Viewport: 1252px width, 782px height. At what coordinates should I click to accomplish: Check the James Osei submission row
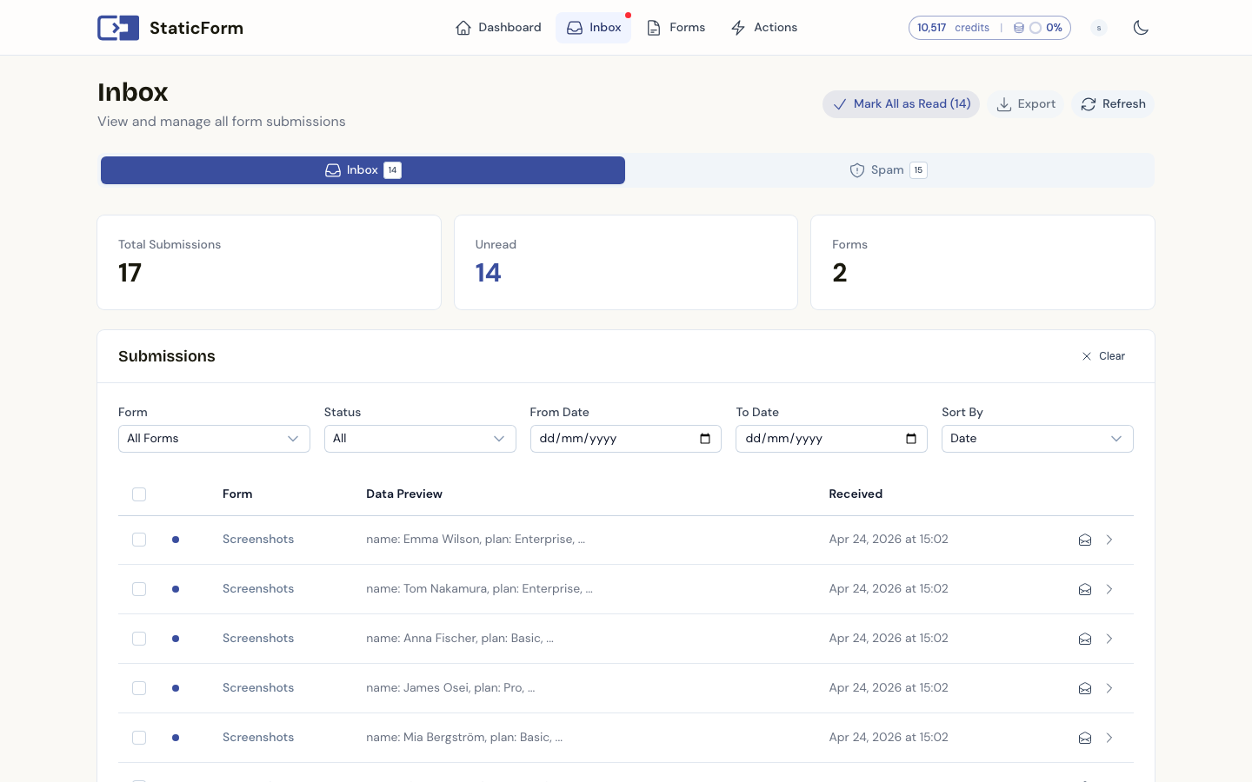(139, 688)
